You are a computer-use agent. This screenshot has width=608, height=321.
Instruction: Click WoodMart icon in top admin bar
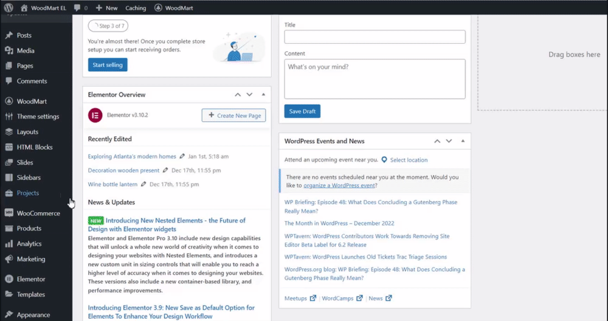pyautogui.click(x=158, y=8)
